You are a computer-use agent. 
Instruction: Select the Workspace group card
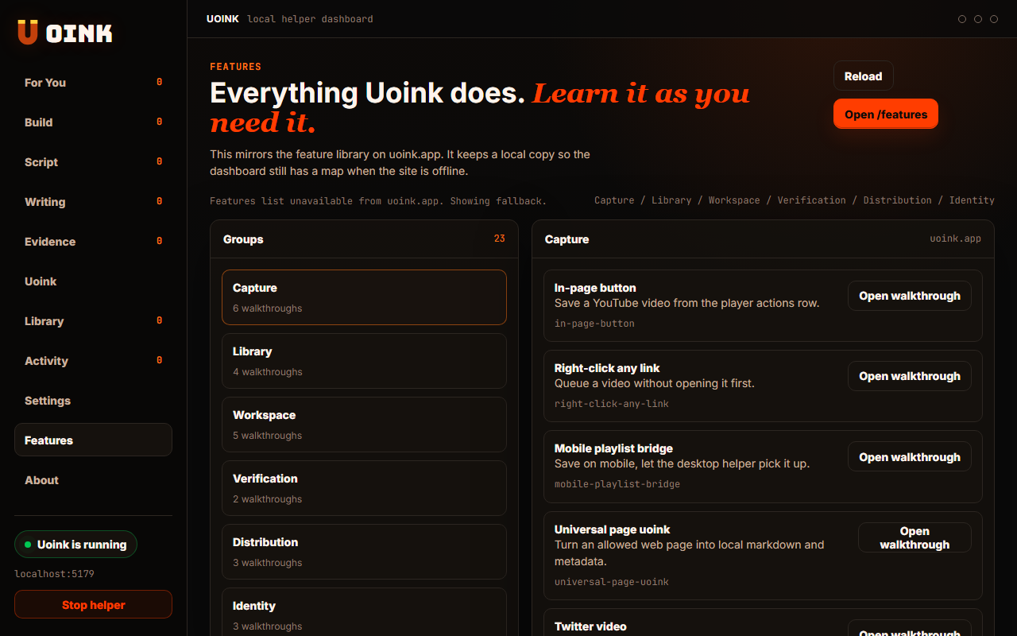364,425
